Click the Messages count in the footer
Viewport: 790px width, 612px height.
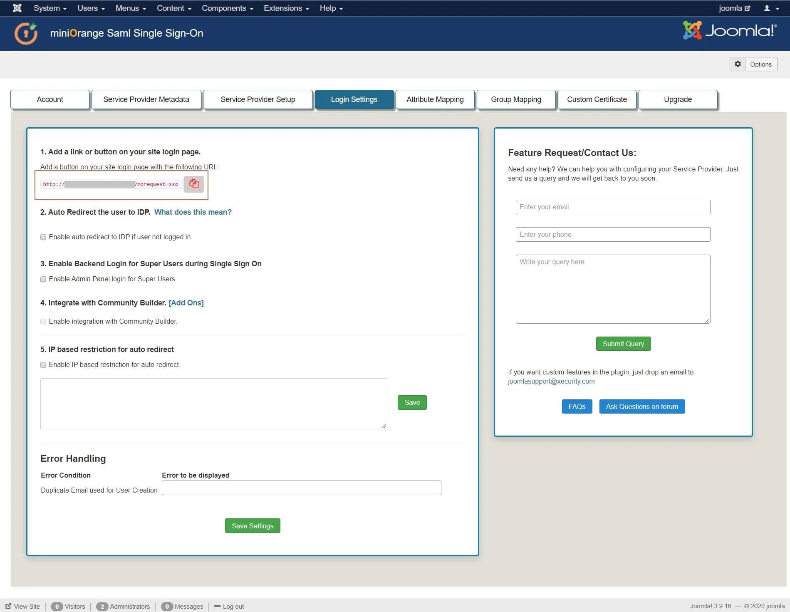pyautogui.click(x=182, y=606)
